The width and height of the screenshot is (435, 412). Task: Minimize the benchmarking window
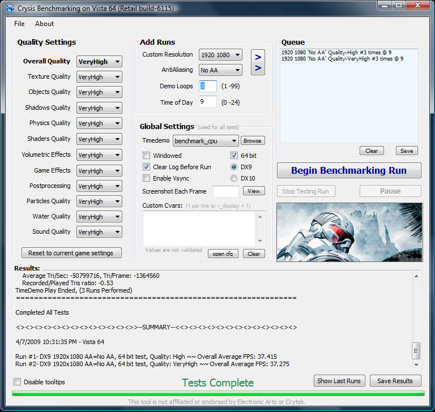[385, 6]
